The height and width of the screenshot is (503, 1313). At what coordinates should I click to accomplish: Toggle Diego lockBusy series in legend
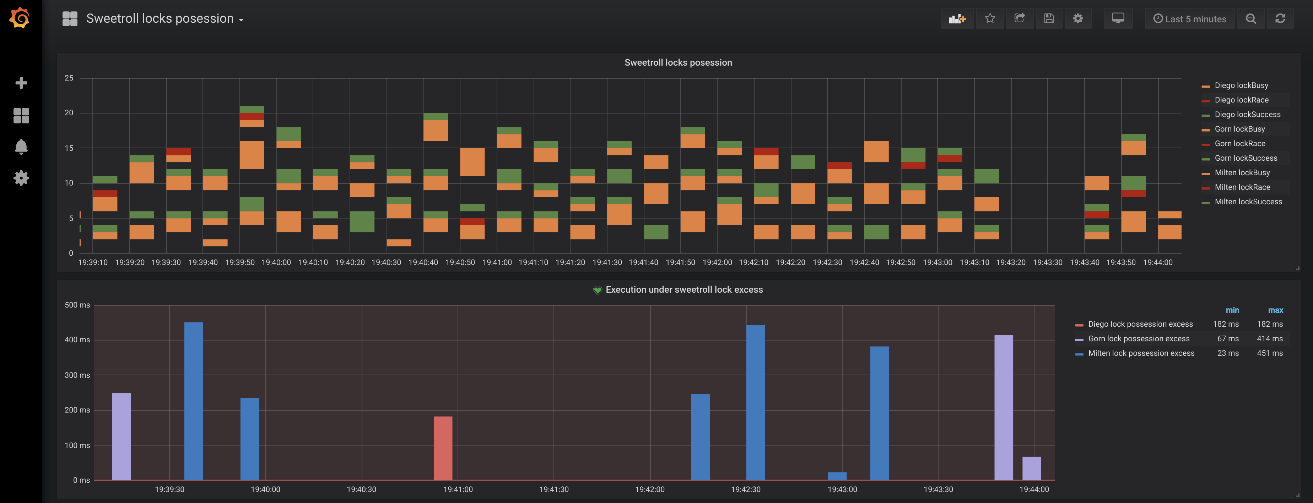(x=1241, y=85)
